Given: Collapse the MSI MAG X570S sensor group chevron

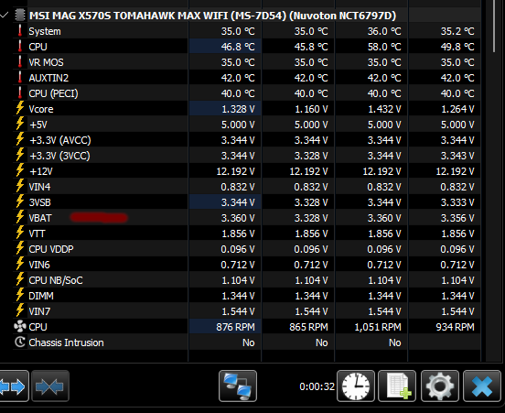Looking at the screenshot, I should (5, 15).
